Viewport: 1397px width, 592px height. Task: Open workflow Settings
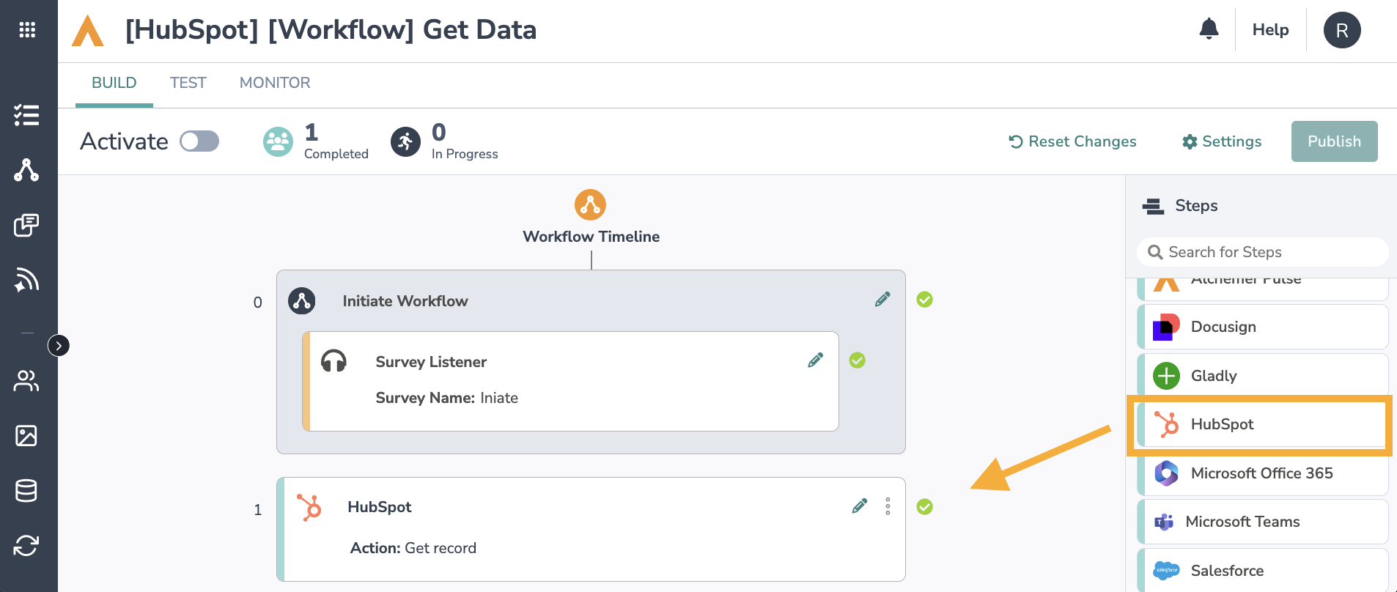click(1222, 141)
